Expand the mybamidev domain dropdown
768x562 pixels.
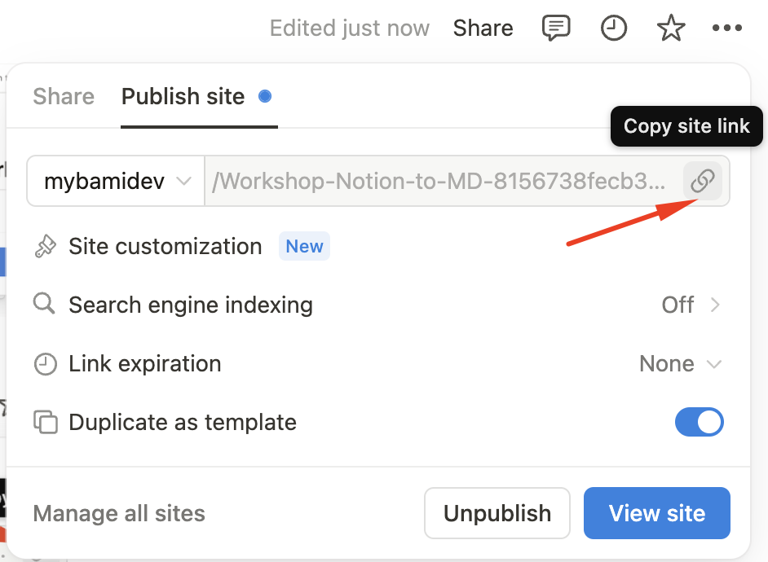click(117, 181)
